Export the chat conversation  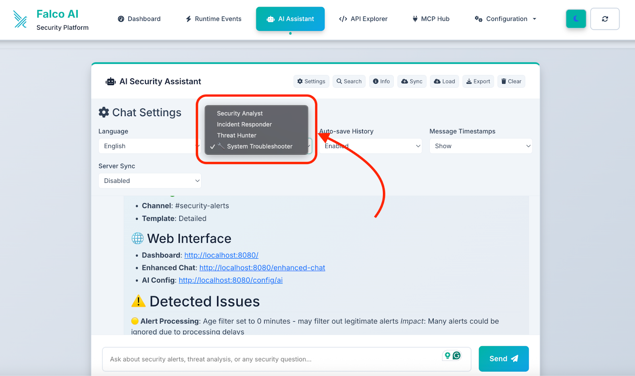[478, 81]
